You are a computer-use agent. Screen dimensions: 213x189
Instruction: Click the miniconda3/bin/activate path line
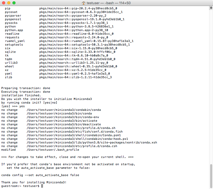pos(62,121)
